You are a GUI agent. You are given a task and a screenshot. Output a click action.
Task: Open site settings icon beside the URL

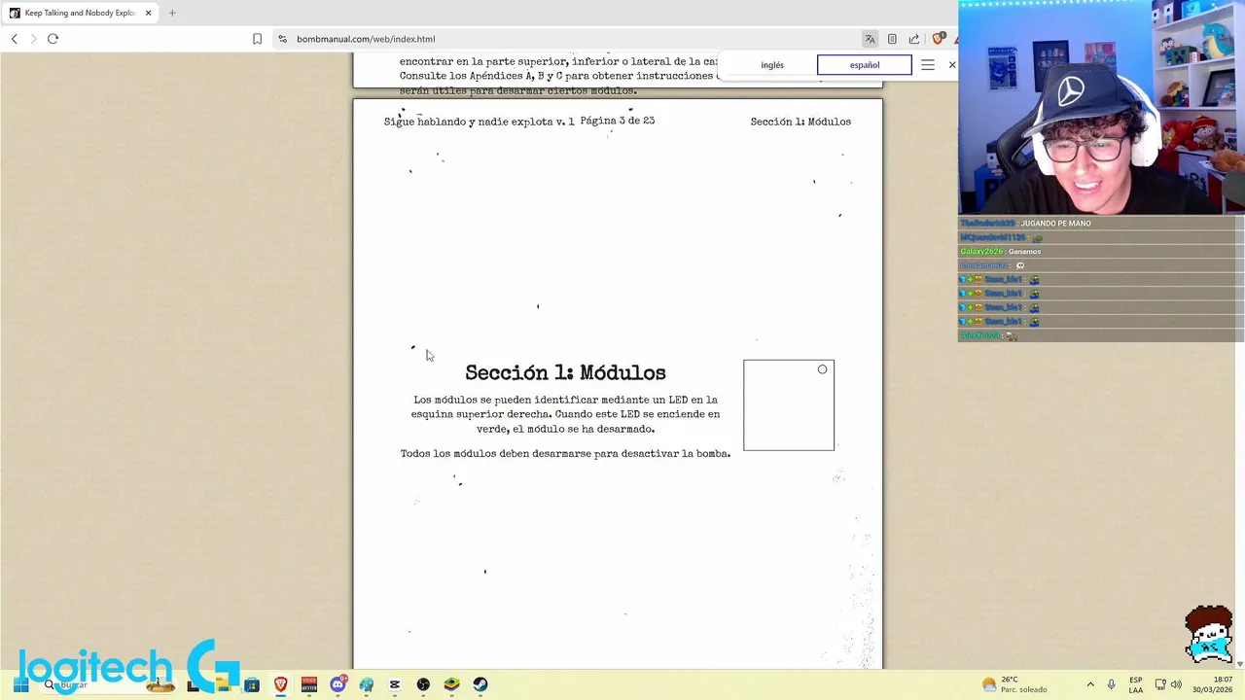(282, 39)
